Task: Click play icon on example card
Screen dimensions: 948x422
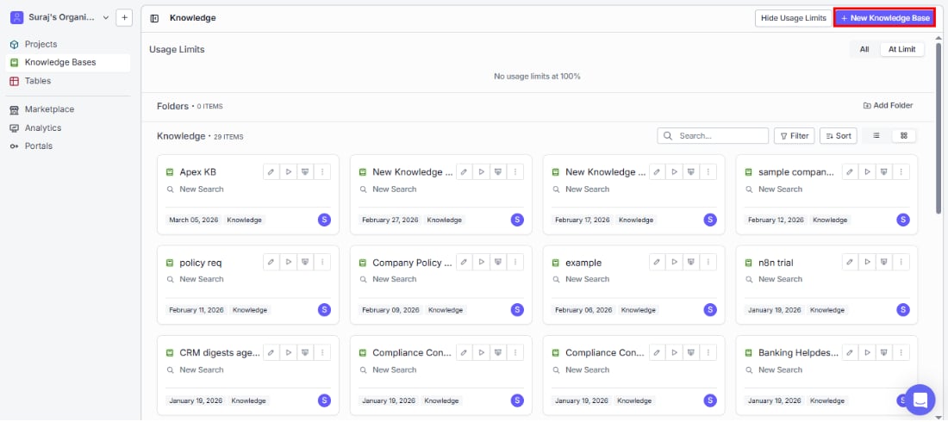Action: click(x=674, y=263)
